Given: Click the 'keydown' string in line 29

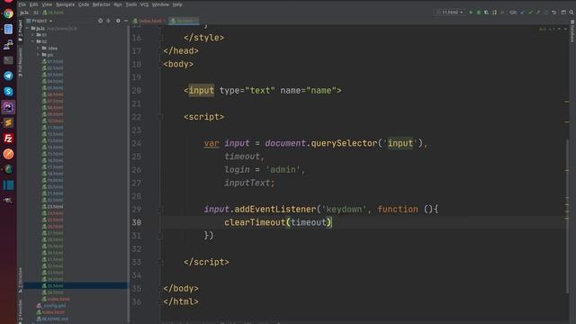Looking at the screenshot, I should (344, 210).
